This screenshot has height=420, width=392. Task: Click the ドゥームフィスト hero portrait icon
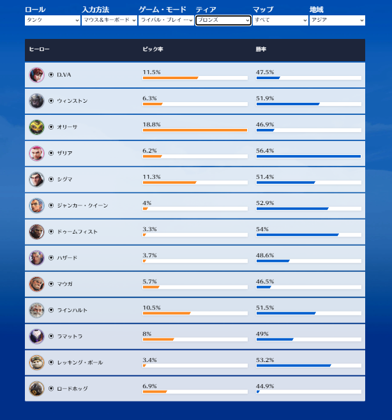click(36, 232)
